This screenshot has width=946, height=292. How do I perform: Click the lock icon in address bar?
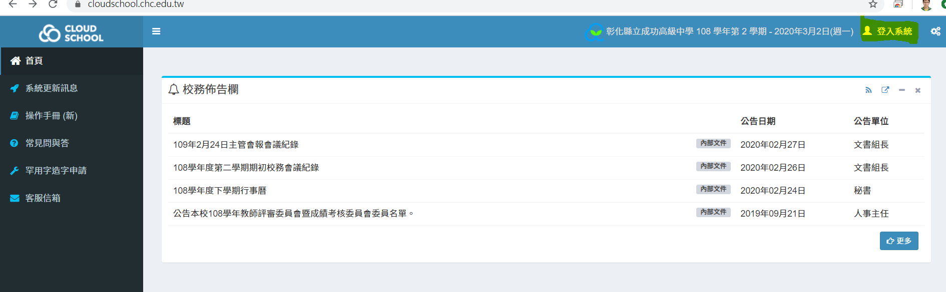click(78, 4)
